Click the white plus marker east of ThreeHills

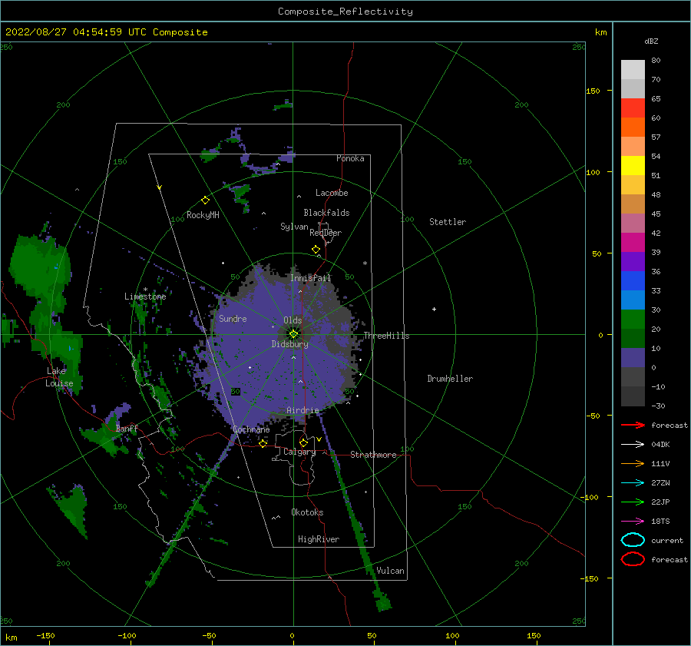pos(434,309)
